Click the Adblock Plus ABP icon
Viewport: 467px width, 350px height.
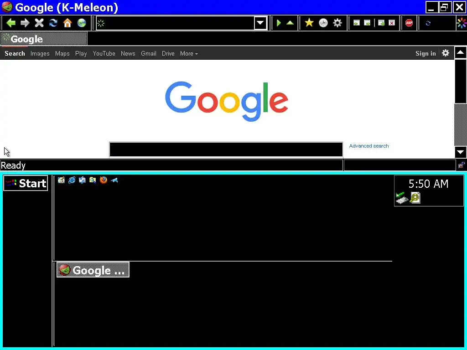(x=409, y=23)
